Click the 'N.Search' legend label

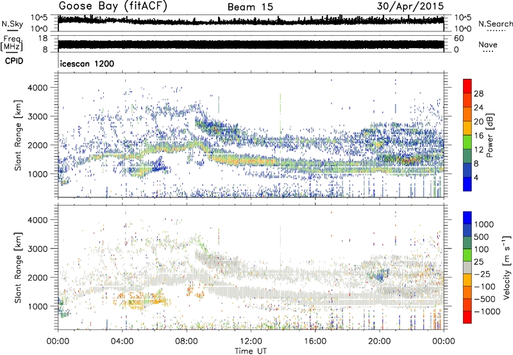pos(495,24)
